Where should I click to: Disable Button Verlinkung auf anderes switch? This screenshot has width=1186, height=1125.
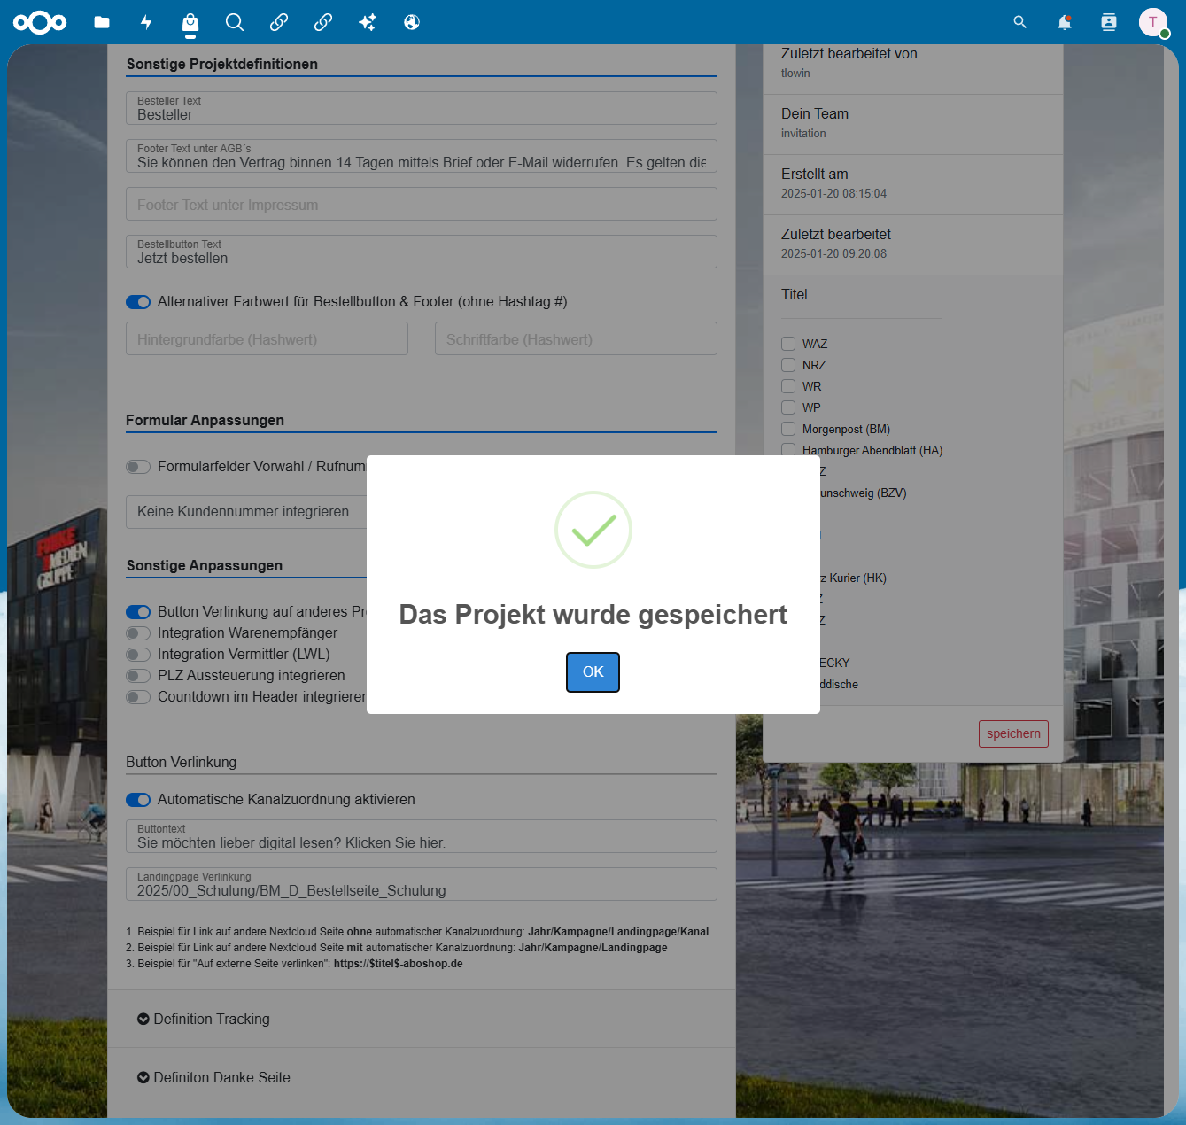click(138, 612)
